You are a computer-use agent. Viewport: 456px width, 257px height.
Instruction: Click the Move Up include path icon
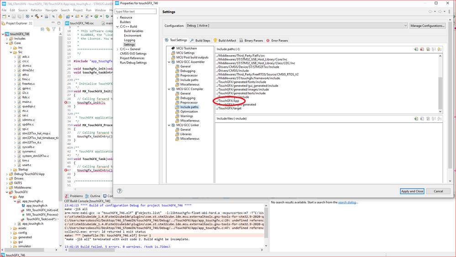(x=434, y=49)
